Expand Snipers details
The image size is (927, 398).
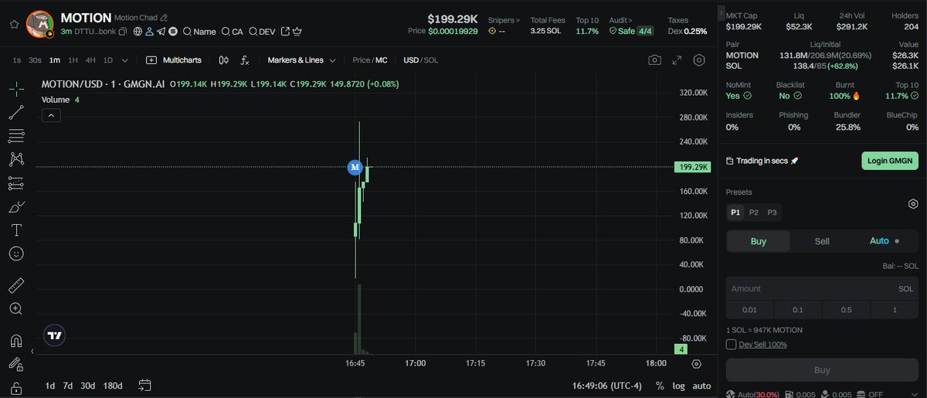click(504, 20)
